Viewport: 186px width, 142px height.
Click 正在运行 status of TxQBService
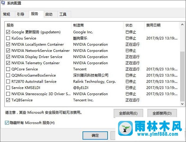(132, 100)
